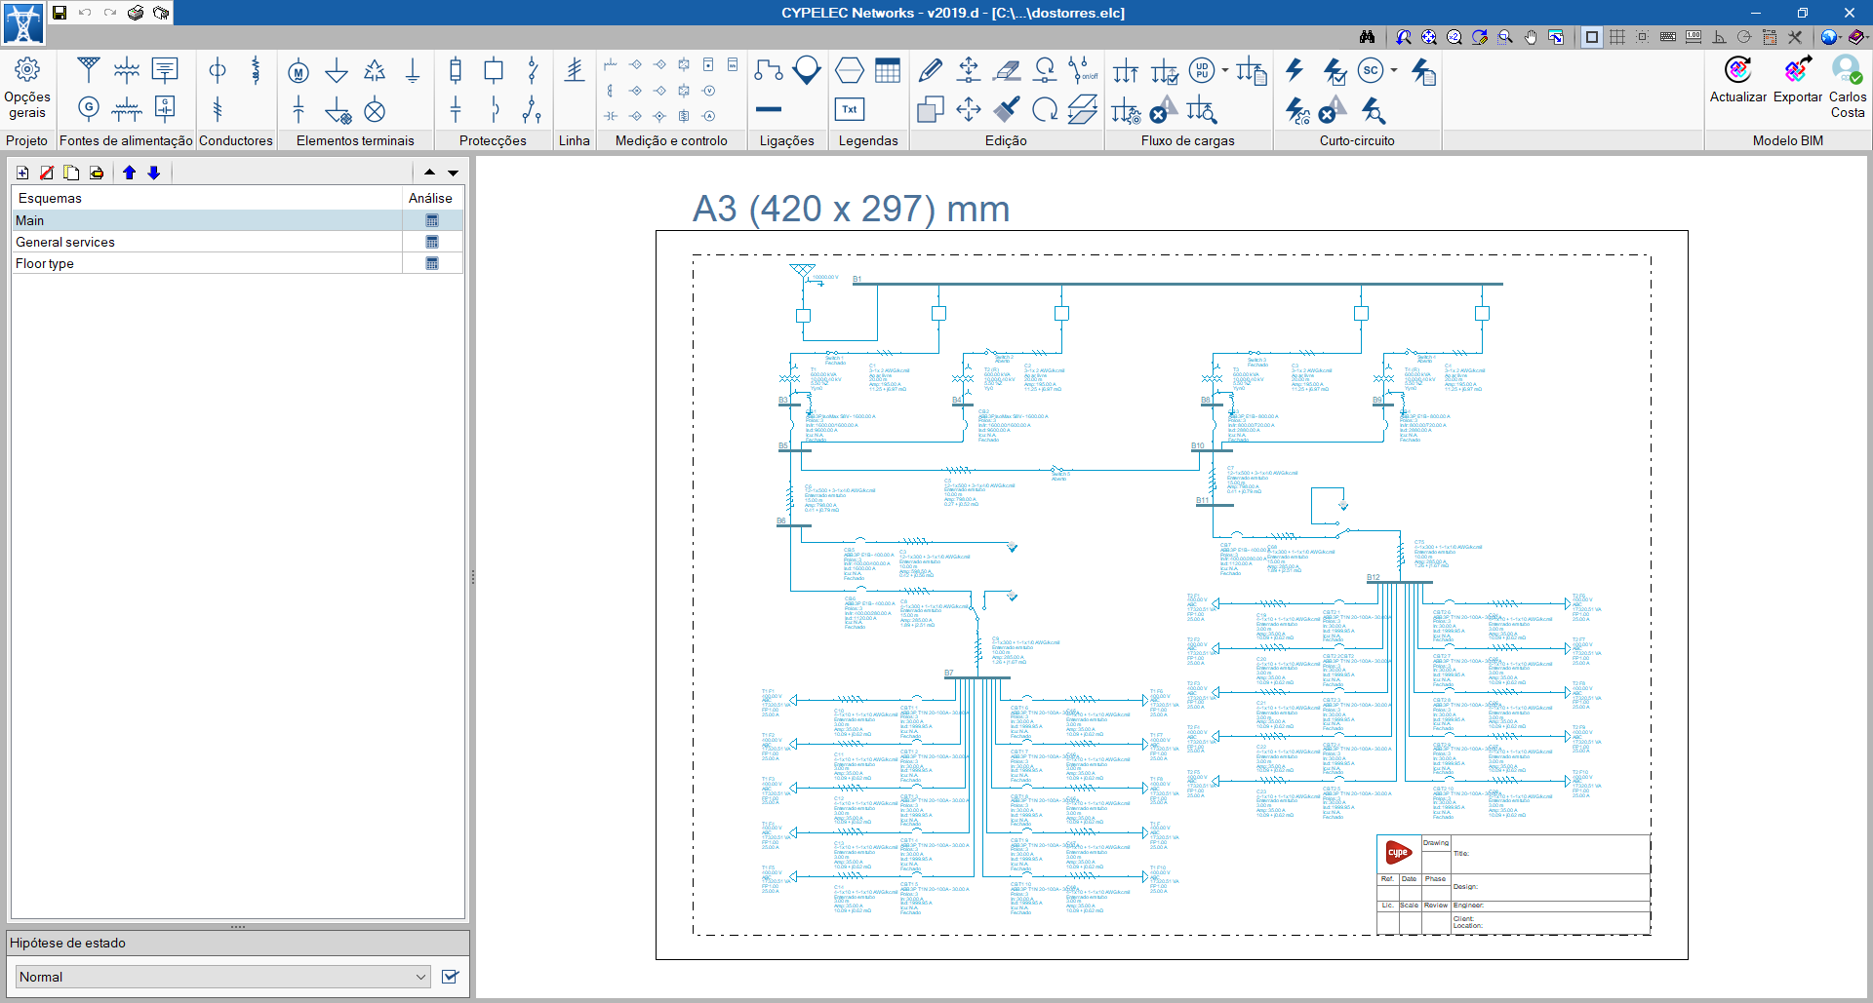Toggle orthogonal mode
1873x1003 pixels.
tap(1719, 37)
